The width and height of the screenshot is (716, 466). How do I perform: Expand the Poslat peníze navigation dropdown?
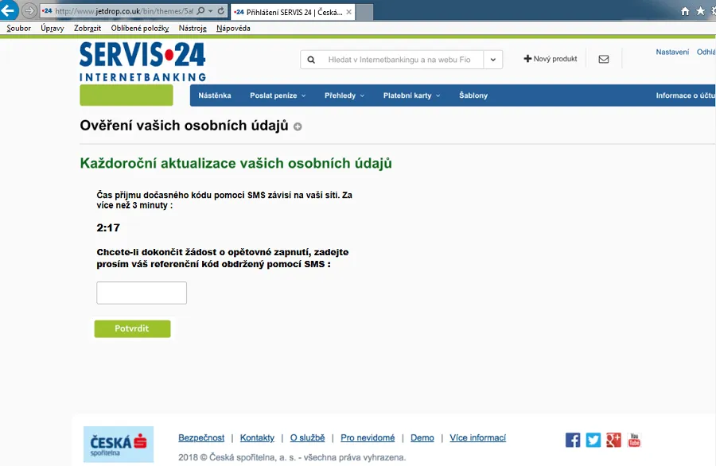(278, 95)
